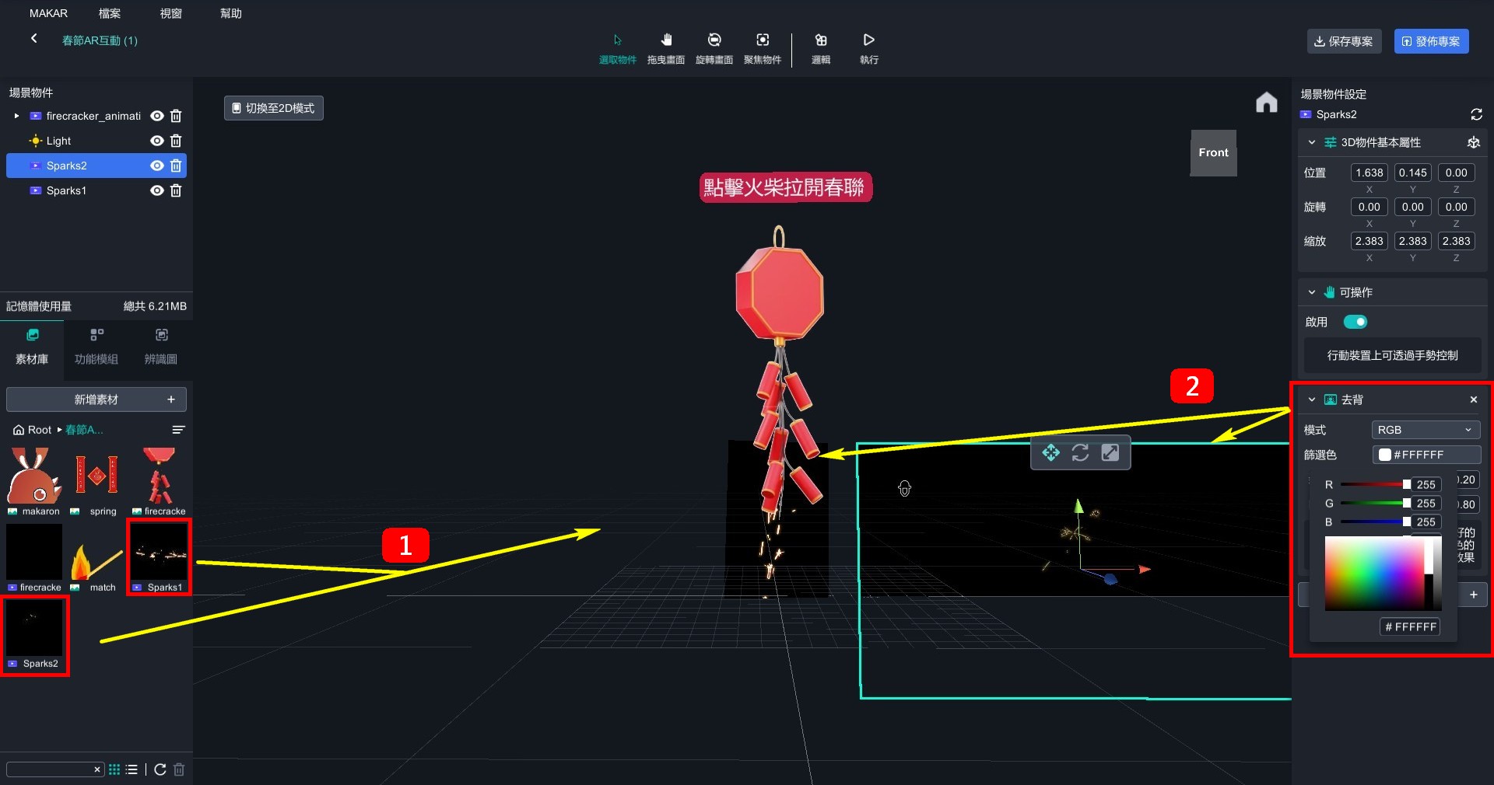1494x785 pixels.
Task: Click the 切換至2D模式 button
Action: click(274, 108)
